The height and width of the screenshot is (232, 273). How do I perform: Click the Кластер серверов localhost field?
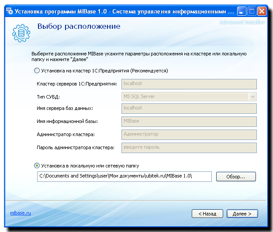point(188,84)
